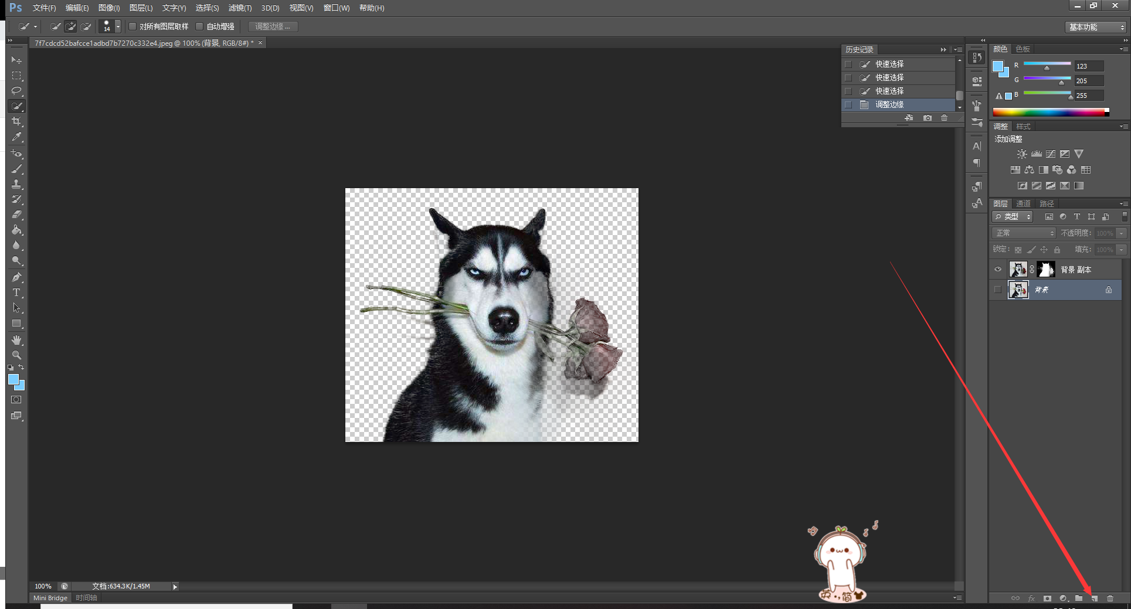1131x609 pixels.
Task: Open the 正常 blend mode dropdown
Action: pos(1024,233)
